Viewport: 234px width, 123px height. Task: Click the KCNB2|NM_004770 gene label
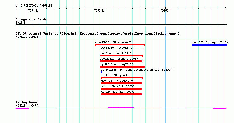pyautogui.click(x=28, y=105)
